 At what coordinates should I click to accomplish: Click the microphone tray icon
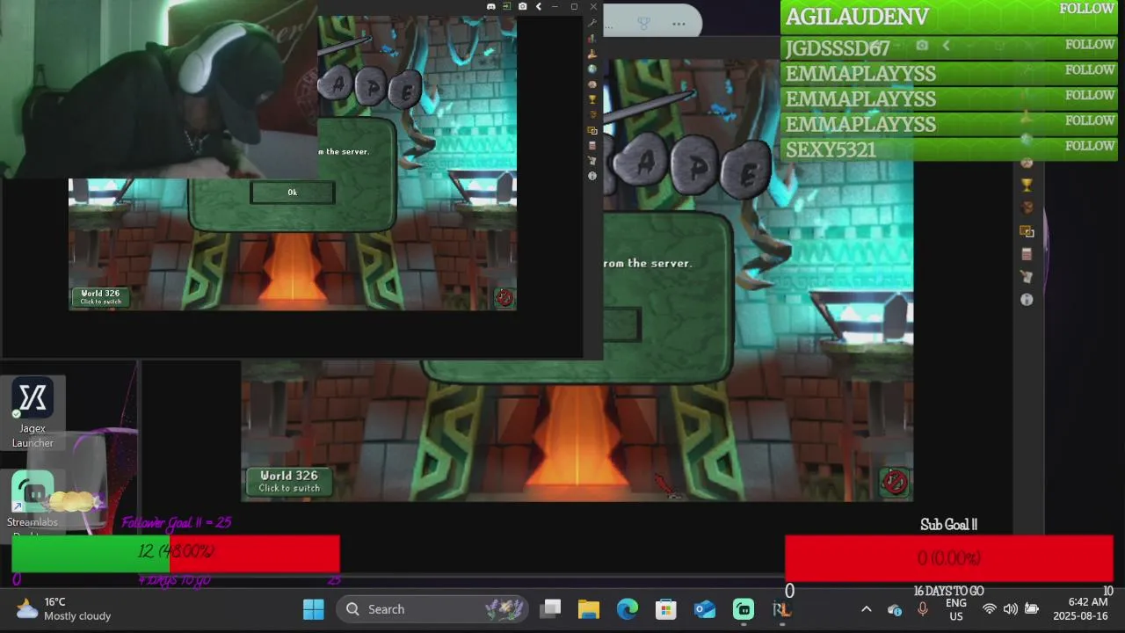[x=923, y=609]
